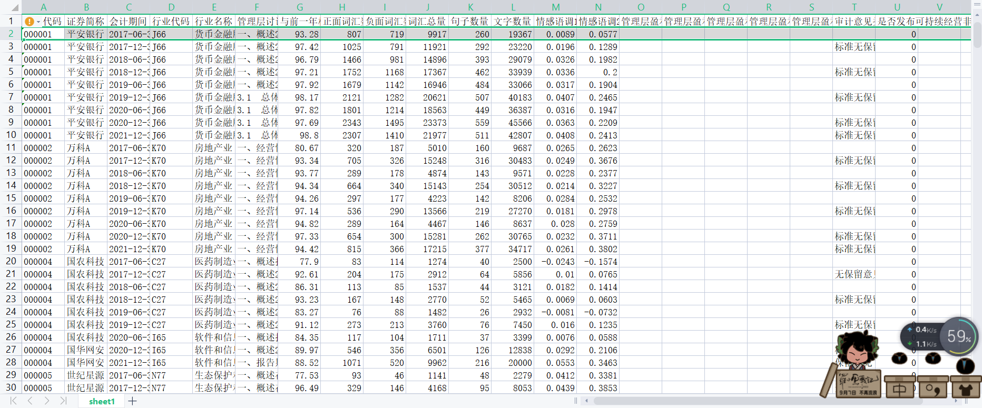Select column M header
This screenshot has width=982, height=408.
click(x=556, y=7)
